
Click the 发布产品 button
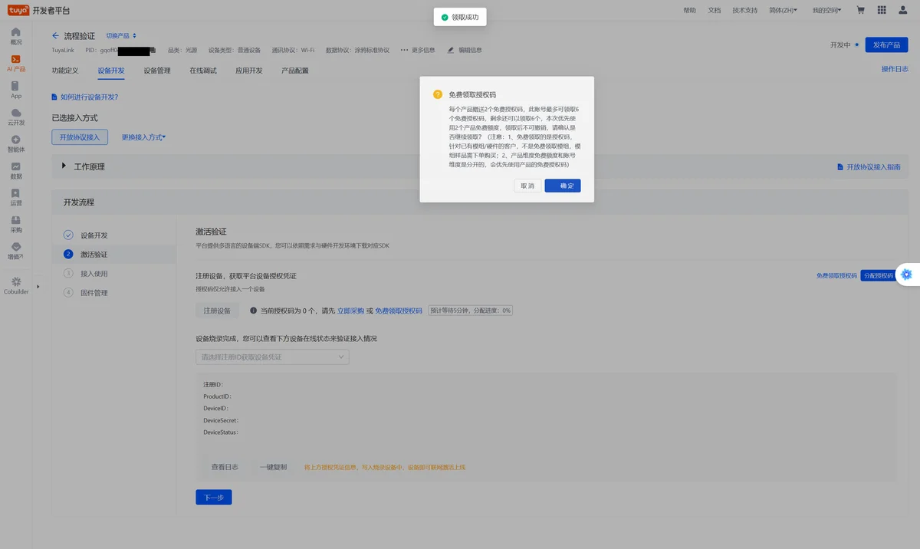click(886, 45)
